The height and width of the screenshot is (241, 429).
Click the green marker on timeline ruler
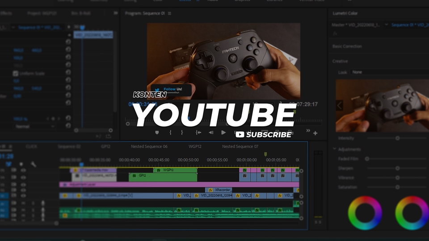[265, 154]
